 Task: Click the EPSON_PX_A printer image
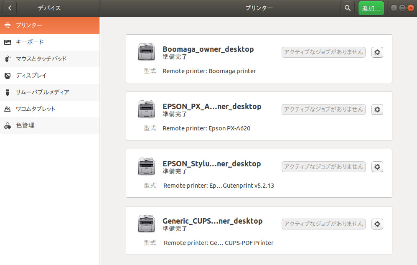tap(146, 109)
